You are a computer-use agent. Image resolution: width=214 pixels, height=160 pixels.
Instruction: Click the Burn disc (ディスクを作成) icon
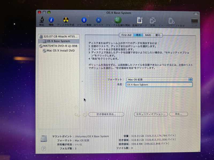pos(66,20)
